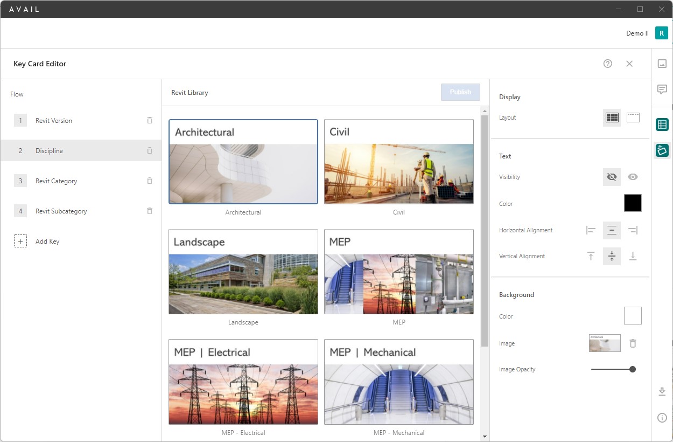The width and height of the screenshot is (673, 442).
Task: Click the background image thumbnail preview
Action: [605, 343]
